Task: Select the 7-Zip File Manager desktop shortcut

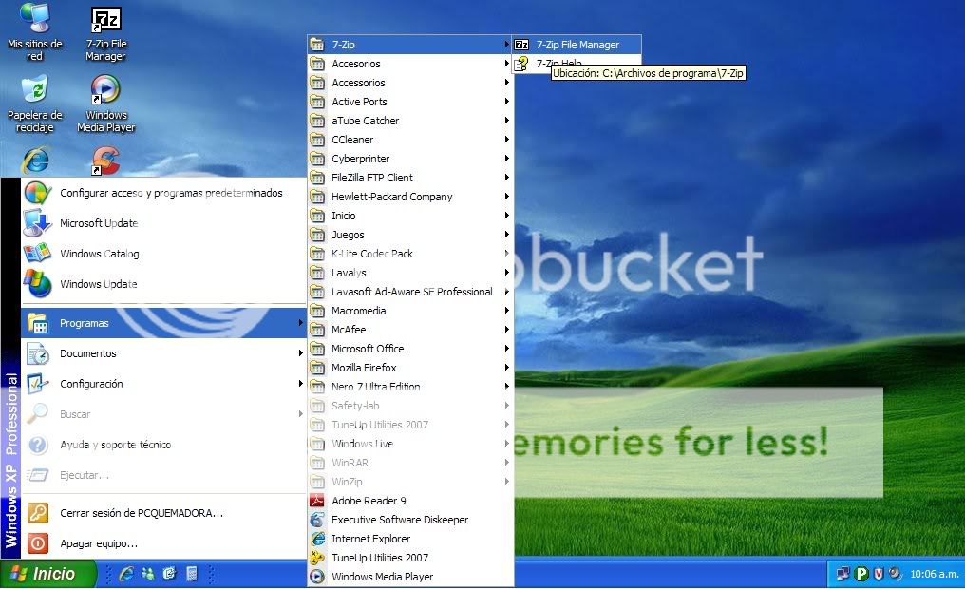Action: [105, 33]
